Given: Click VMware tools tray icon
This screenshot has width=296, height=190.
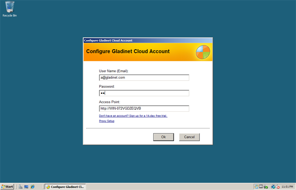Looking at the screenshot, I should 261,187.
